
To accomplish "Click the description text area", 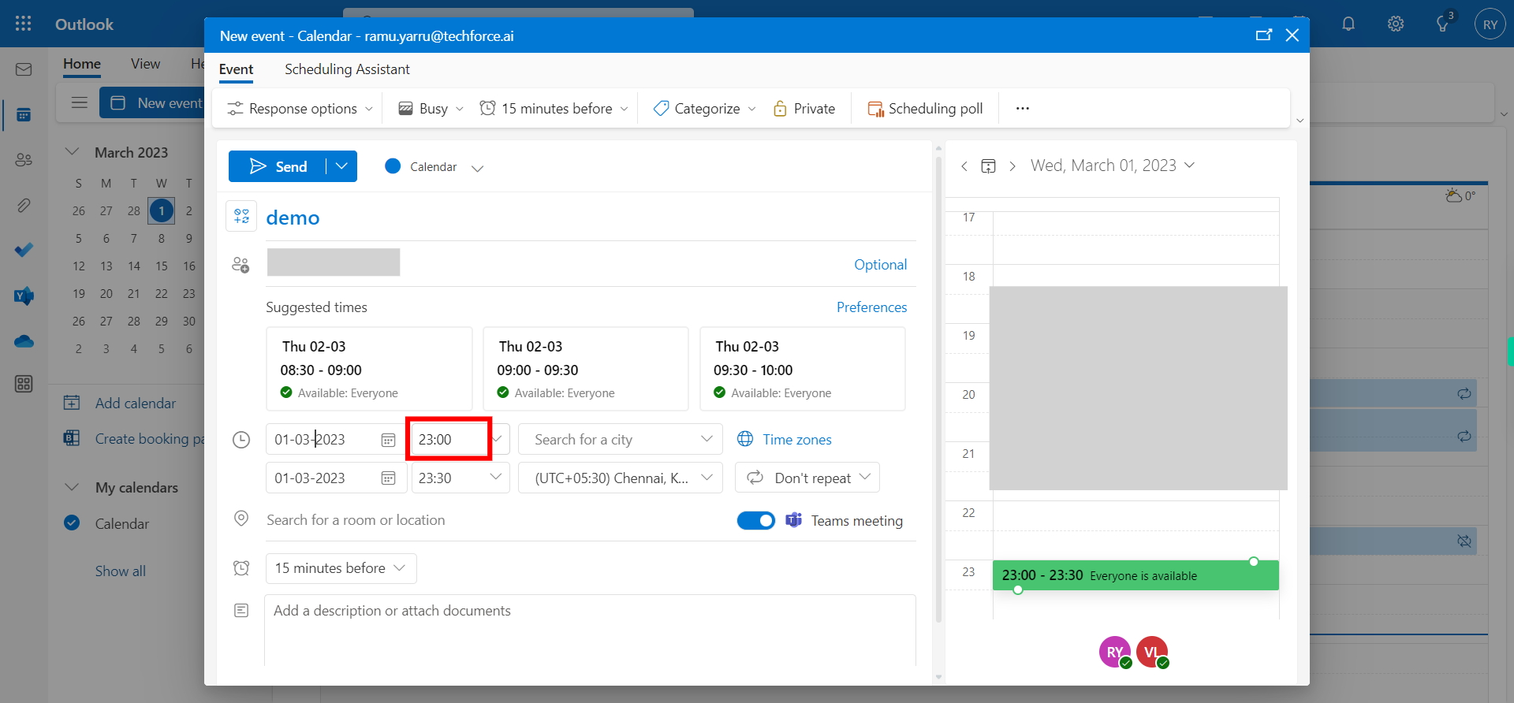I will [590, 630].
